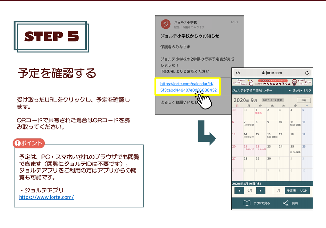Select September 22 秋分の日 holiday cell
Image resolution: width=326 pixels, height=228 pixels.
[260, 150]
